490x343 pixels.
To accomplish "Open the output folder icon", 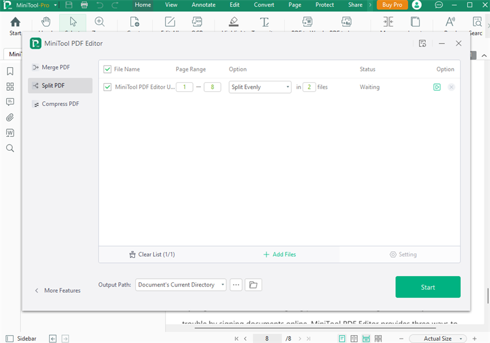I will [x=253, y=285].
